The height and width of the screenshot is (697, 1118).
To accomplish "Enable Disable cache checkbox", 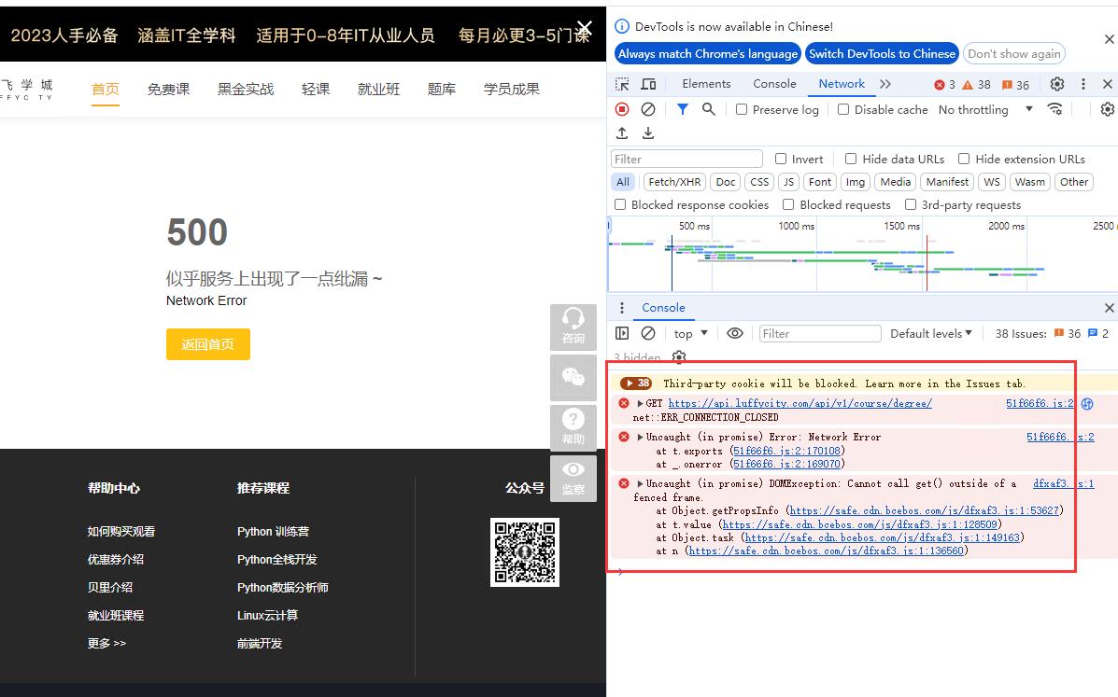I will click(x=843, y=110).
